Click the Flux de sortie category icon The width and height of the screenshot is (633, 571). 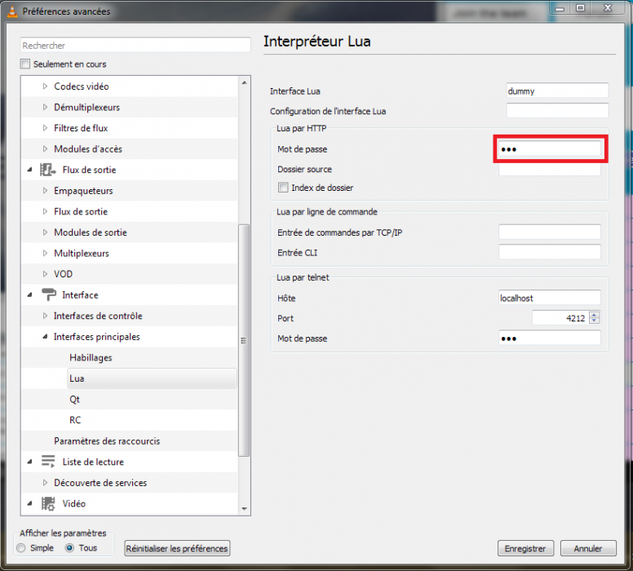(x=47, y=170)
